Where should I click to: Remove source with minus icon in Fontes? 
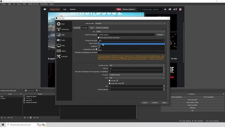click(x=27, y=117)
